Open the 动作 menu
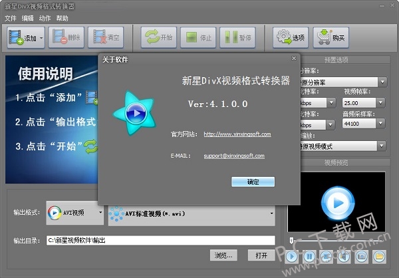 coord(45,18)
